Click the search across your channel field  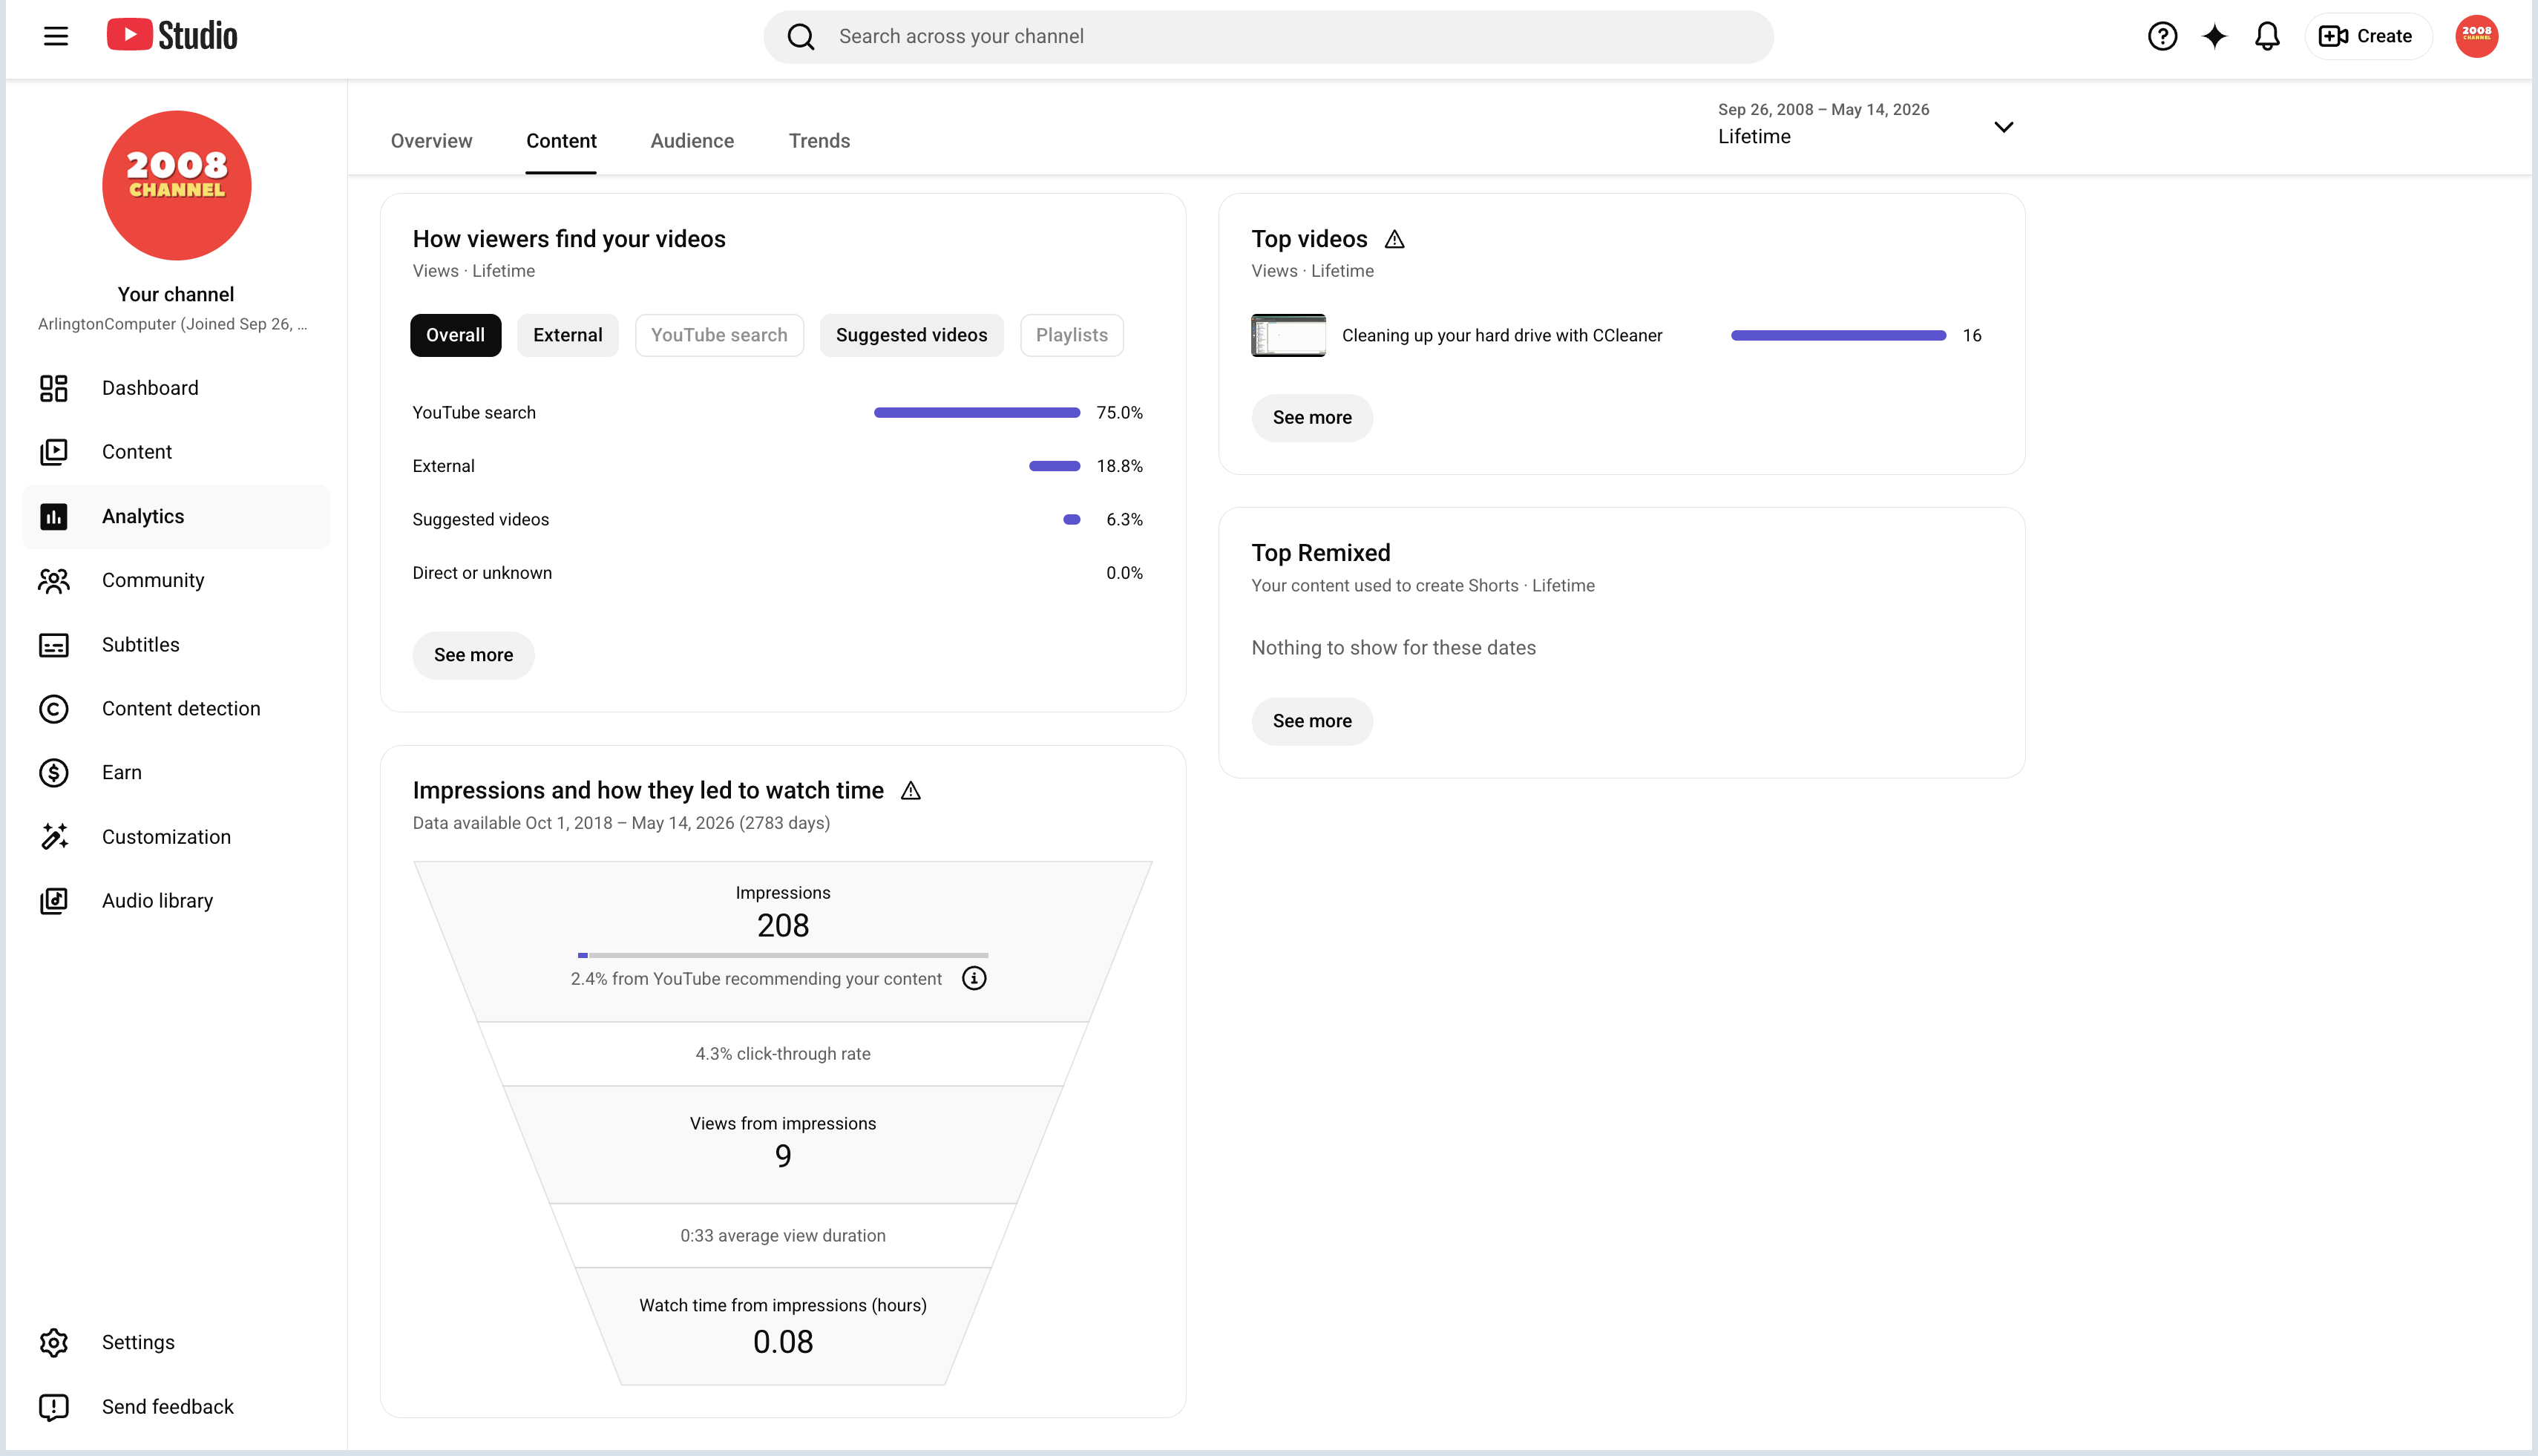(1268, 37)
